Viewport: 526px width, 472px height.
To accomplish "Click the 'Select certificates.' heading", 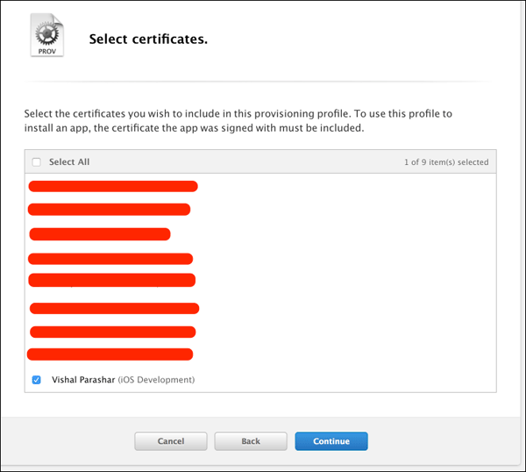I will point(148,39).
